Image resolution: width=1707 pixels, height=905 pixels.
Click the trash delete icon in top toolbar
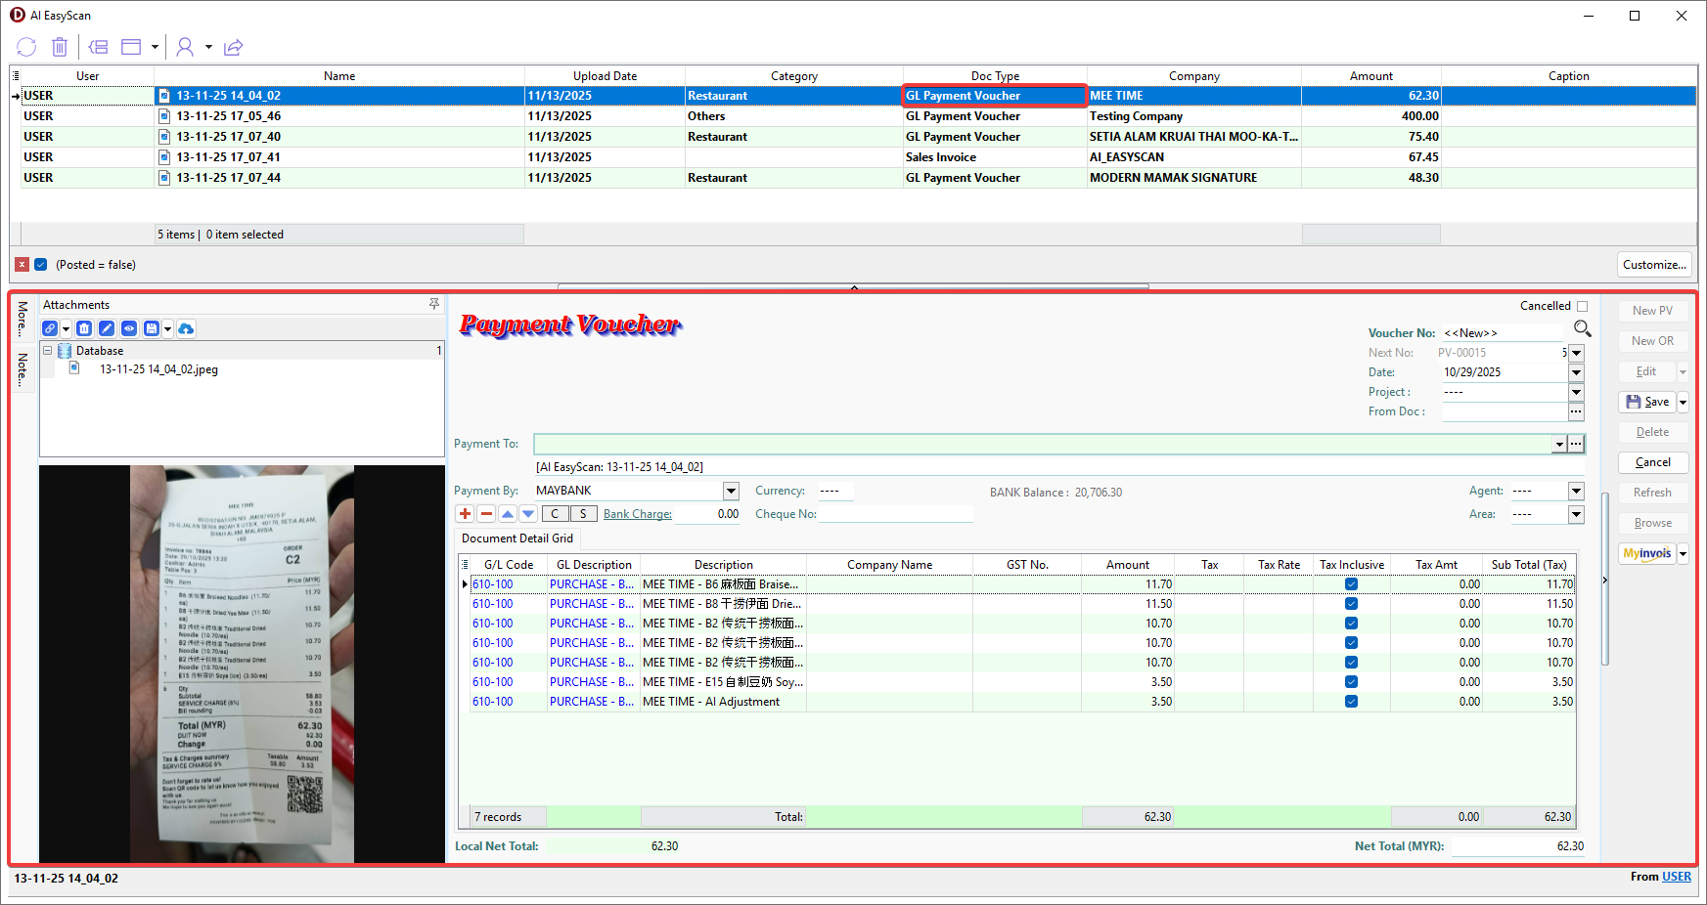(x=60, y=47)
